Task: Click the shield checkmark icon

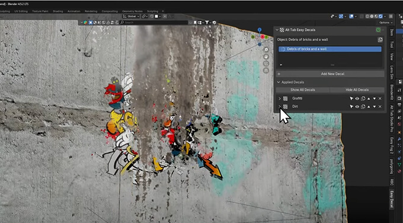Action: (215, 23)
